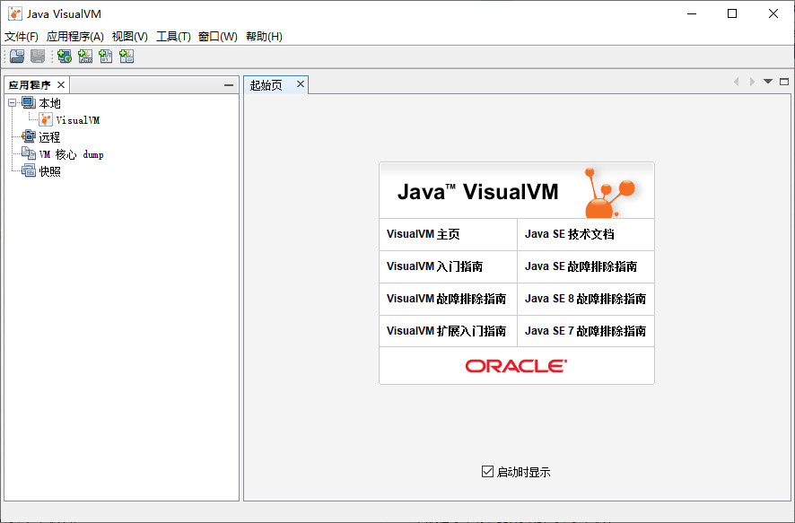The height and width of the screenshot is (523, 795).
Task: Close the Java VisualVM window
Action: point(773,13)
